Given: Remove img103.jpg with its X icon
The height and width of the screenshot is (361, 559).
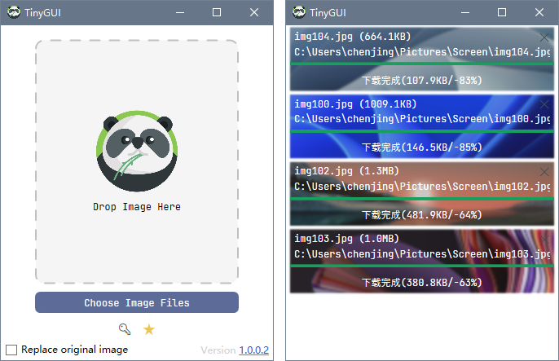Looking at the screenshot, I should (544, 238).
